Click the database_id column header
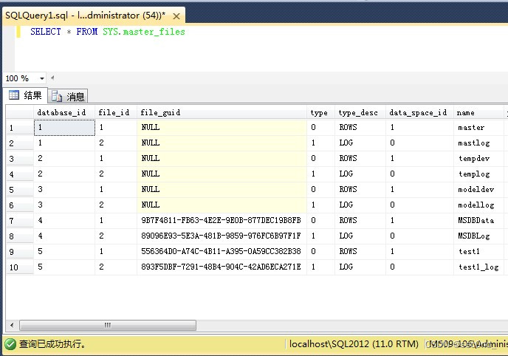Screen dimensions: 508x356 64,112
